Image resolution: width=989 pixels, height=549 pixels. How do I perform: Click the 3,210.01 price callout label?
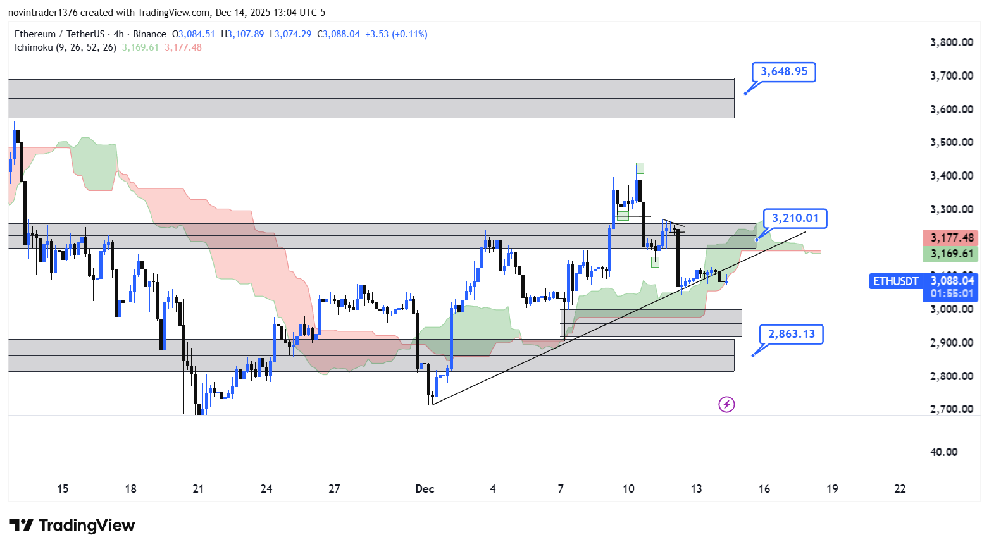click(x=795, y=219)
